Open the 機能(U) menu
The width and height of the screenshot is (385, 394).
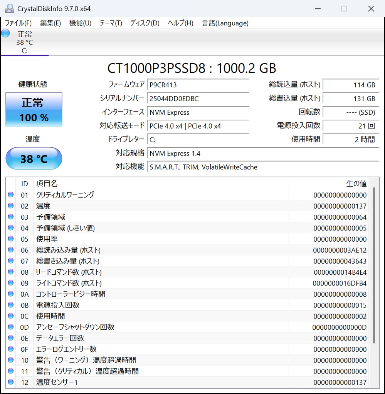click(x=80, y=23)
